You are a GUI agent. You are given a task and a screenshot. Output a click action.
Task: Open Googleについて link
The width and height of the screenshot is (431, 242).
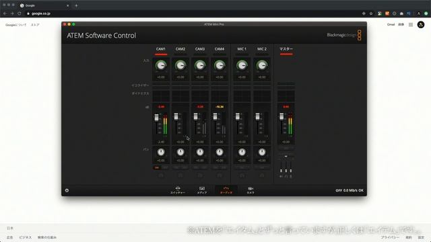coord(16,25)
